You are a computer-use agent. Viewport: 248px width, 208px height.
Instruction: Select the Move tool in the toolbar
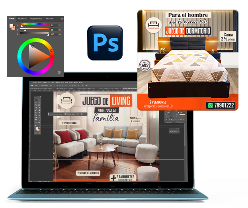pos(36,99)
